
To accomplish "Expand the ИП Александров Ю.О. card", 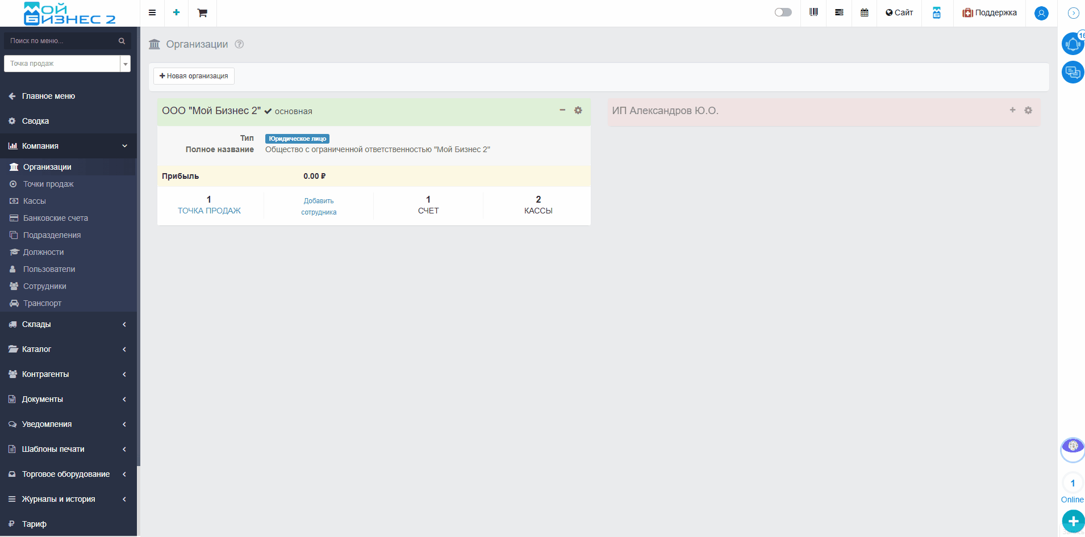I will coord(1012,110).
